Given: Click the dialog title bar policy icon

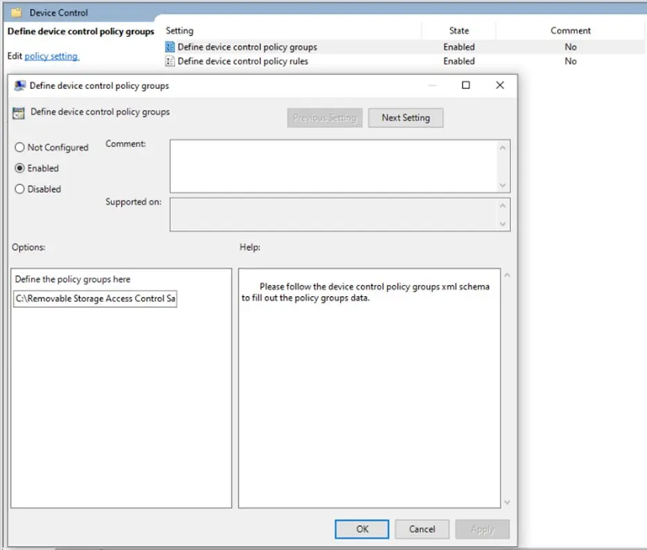Looking at the screenshot, I should 19,86.
